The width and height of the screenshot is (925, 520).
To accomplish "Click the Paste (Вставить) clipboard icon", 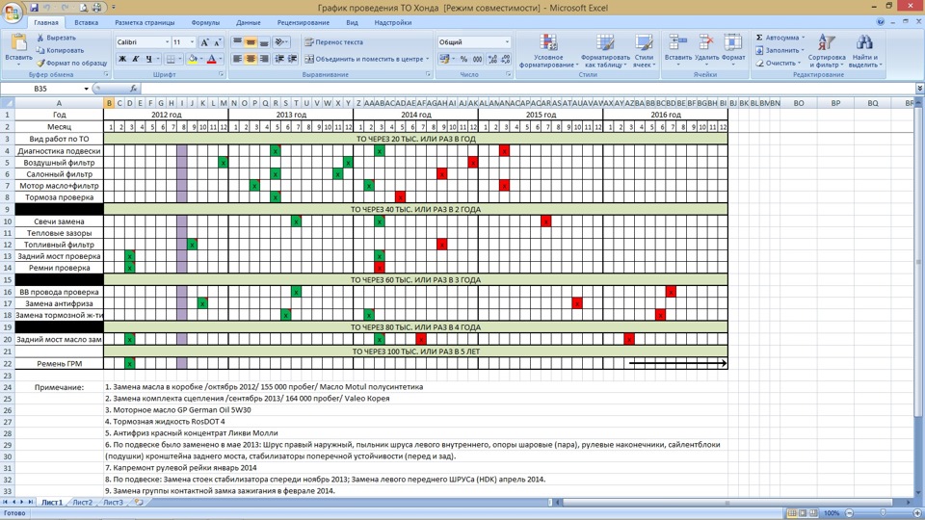I will tap(18, 42).
